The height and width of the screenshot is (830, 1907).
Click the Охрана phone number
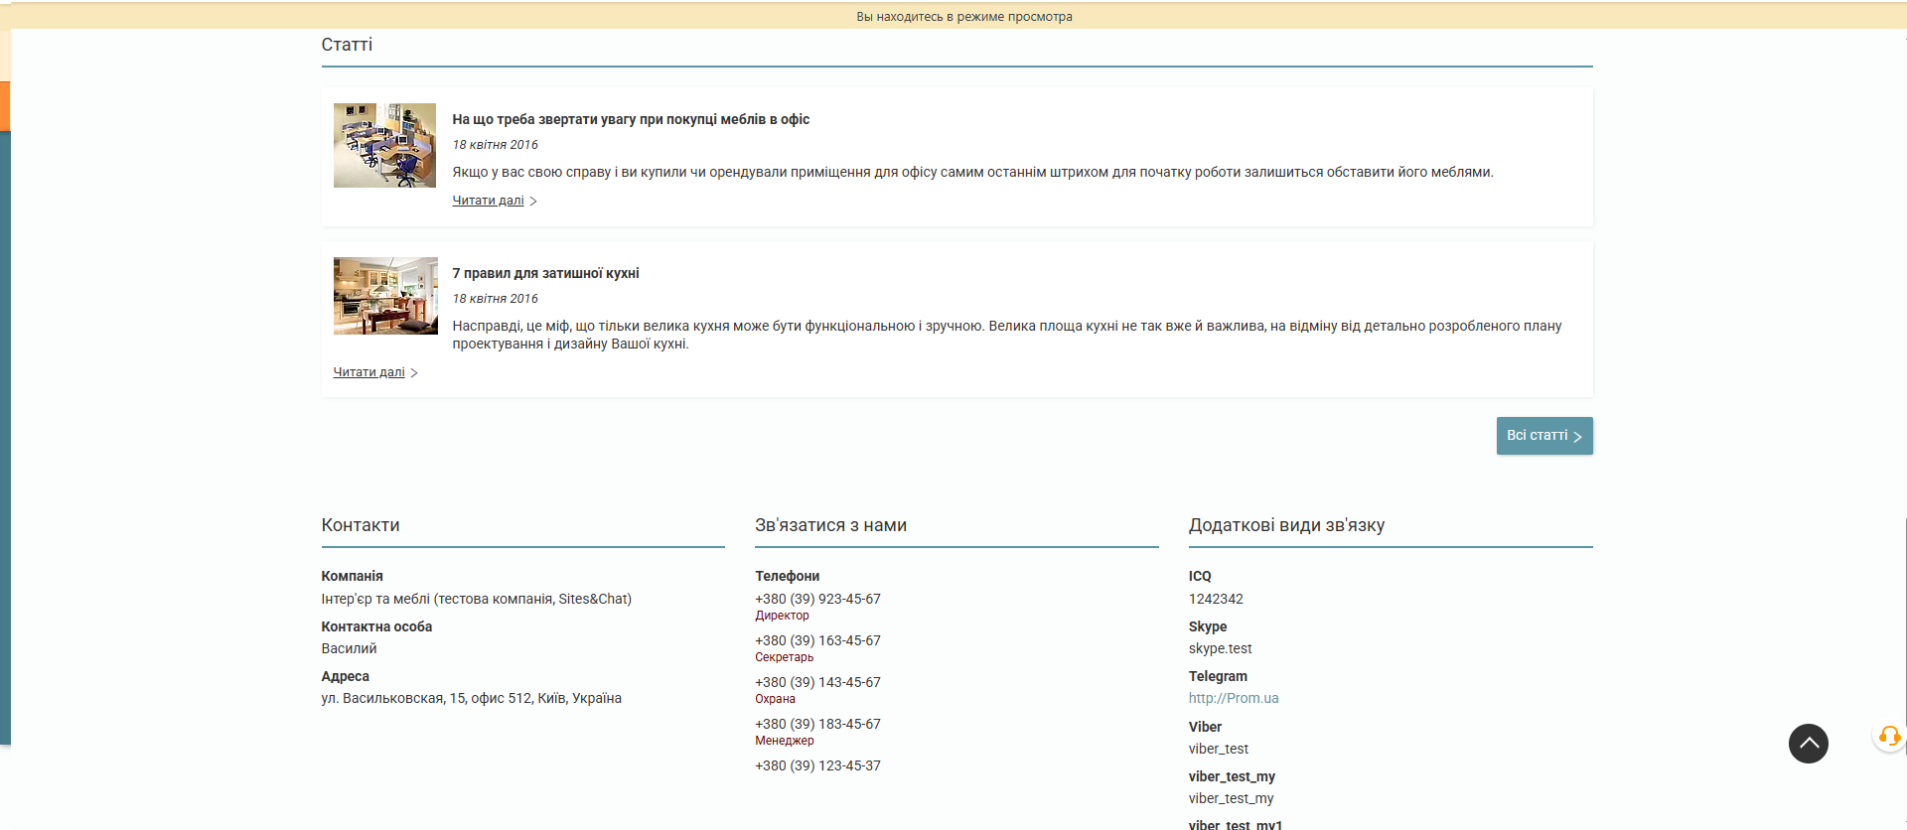817,682
